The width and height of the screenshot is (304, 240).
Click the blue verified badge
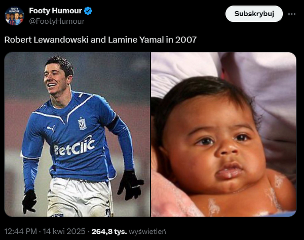pyautogui.click(x=88, y=11)
